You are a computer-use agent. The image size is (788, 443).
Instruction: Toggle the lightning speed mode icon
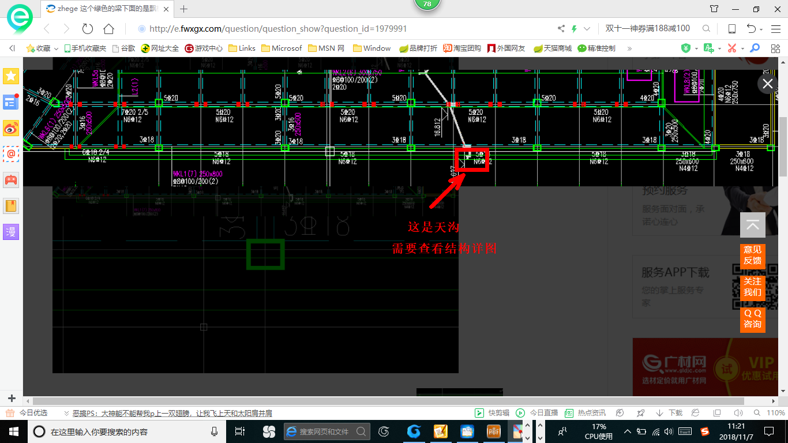coord(575,29)
